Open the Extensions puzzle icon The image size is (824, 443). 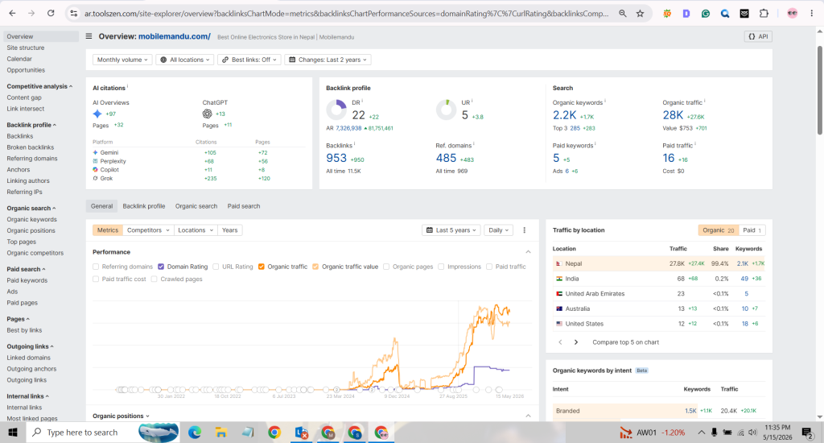tap(764, 14)
